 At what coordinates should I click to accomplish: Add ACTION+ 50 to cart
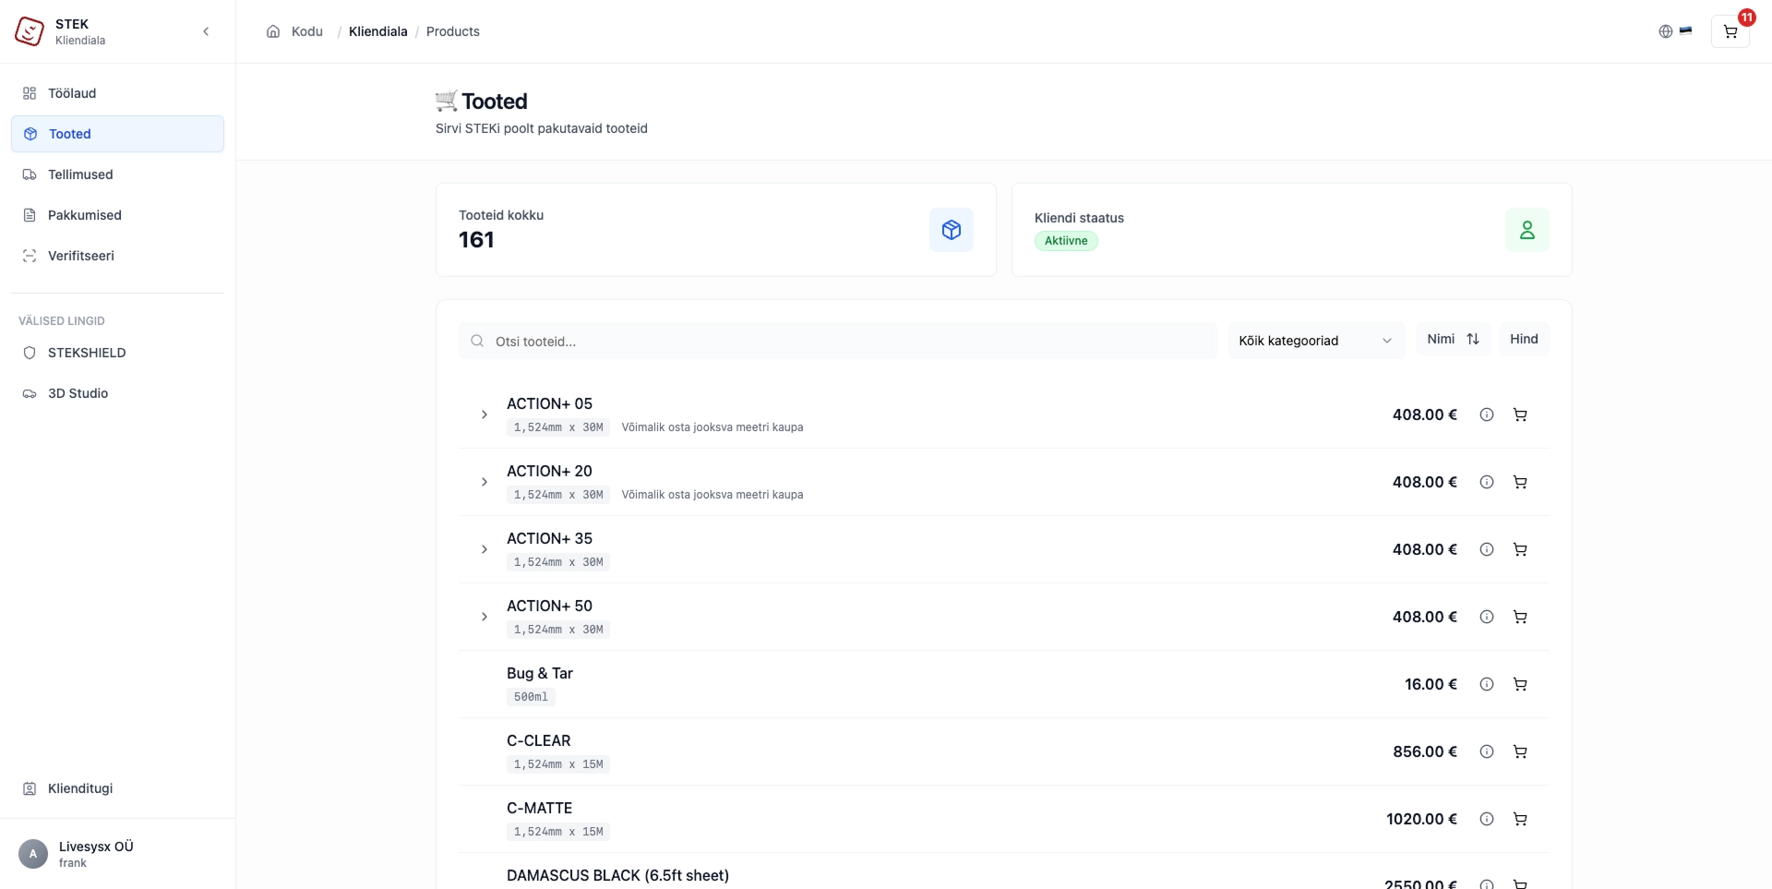pyautogui.click(x=1520, y=617)
